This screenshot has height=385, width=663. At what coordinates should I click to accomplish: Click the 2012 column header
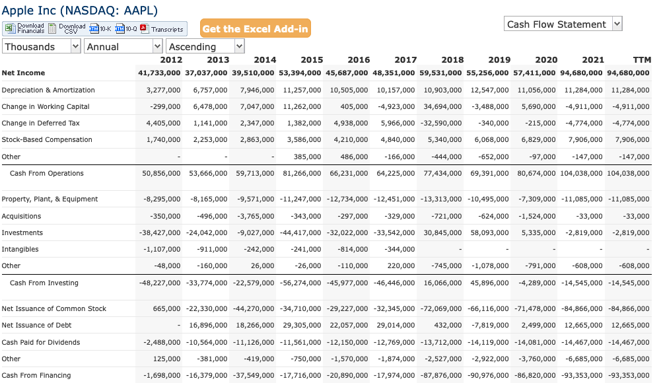tap(171, 60)
